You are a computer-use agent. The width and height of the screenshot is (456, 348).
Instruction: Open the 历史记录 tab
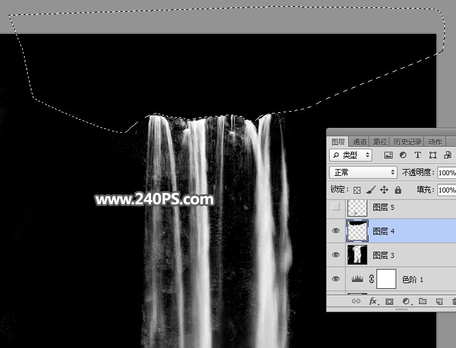[407, 142]
